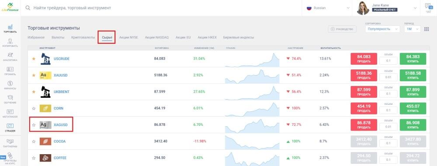Expand Jane Kane account menu arrow
Image resolution: width=437 pixels, height=166 pixels.
point(415,8)
